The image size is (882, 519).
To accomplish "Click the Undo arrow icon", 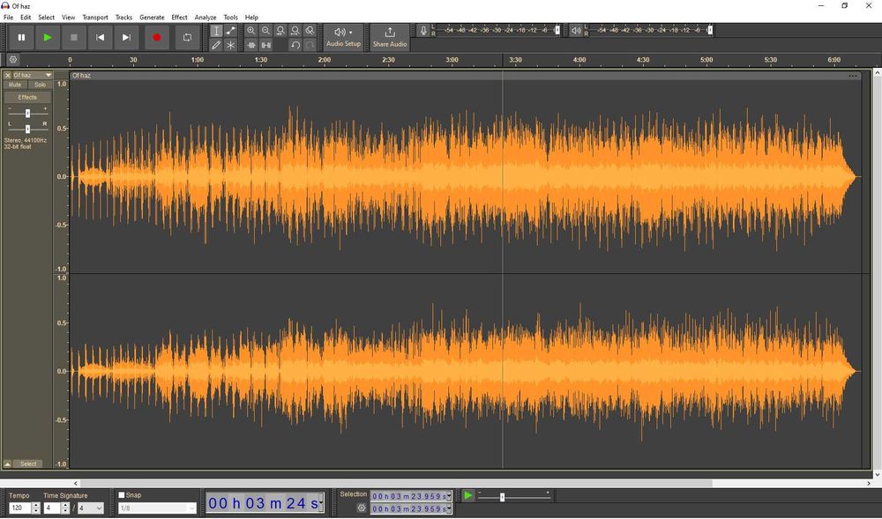I will 295,45.
